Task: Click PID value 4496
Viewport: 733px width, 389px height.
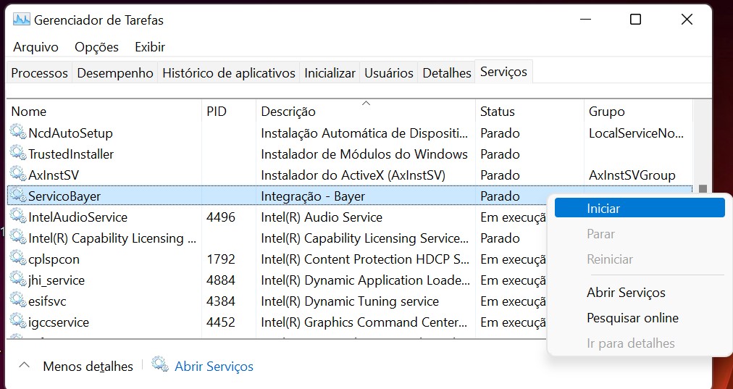Action: coord(221,217)
